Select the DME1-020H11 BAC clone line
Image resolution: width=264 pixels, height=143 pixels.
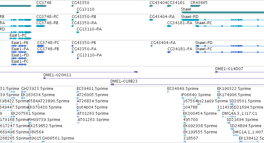(x=154, y=78)
